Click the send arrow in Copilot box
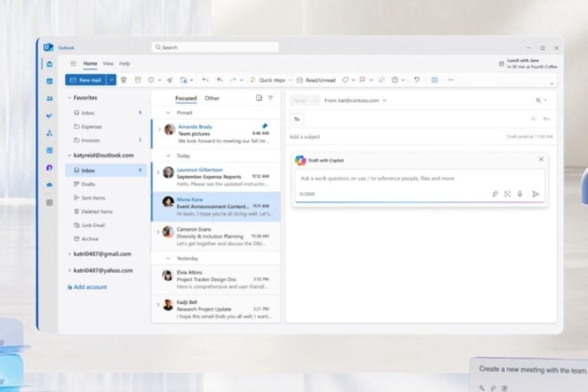 coord(536,194)
